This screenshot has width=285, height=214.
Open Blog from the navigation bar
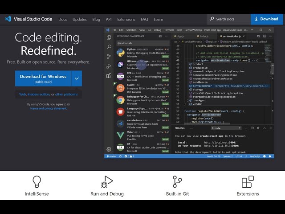click(x=96, y=19)
